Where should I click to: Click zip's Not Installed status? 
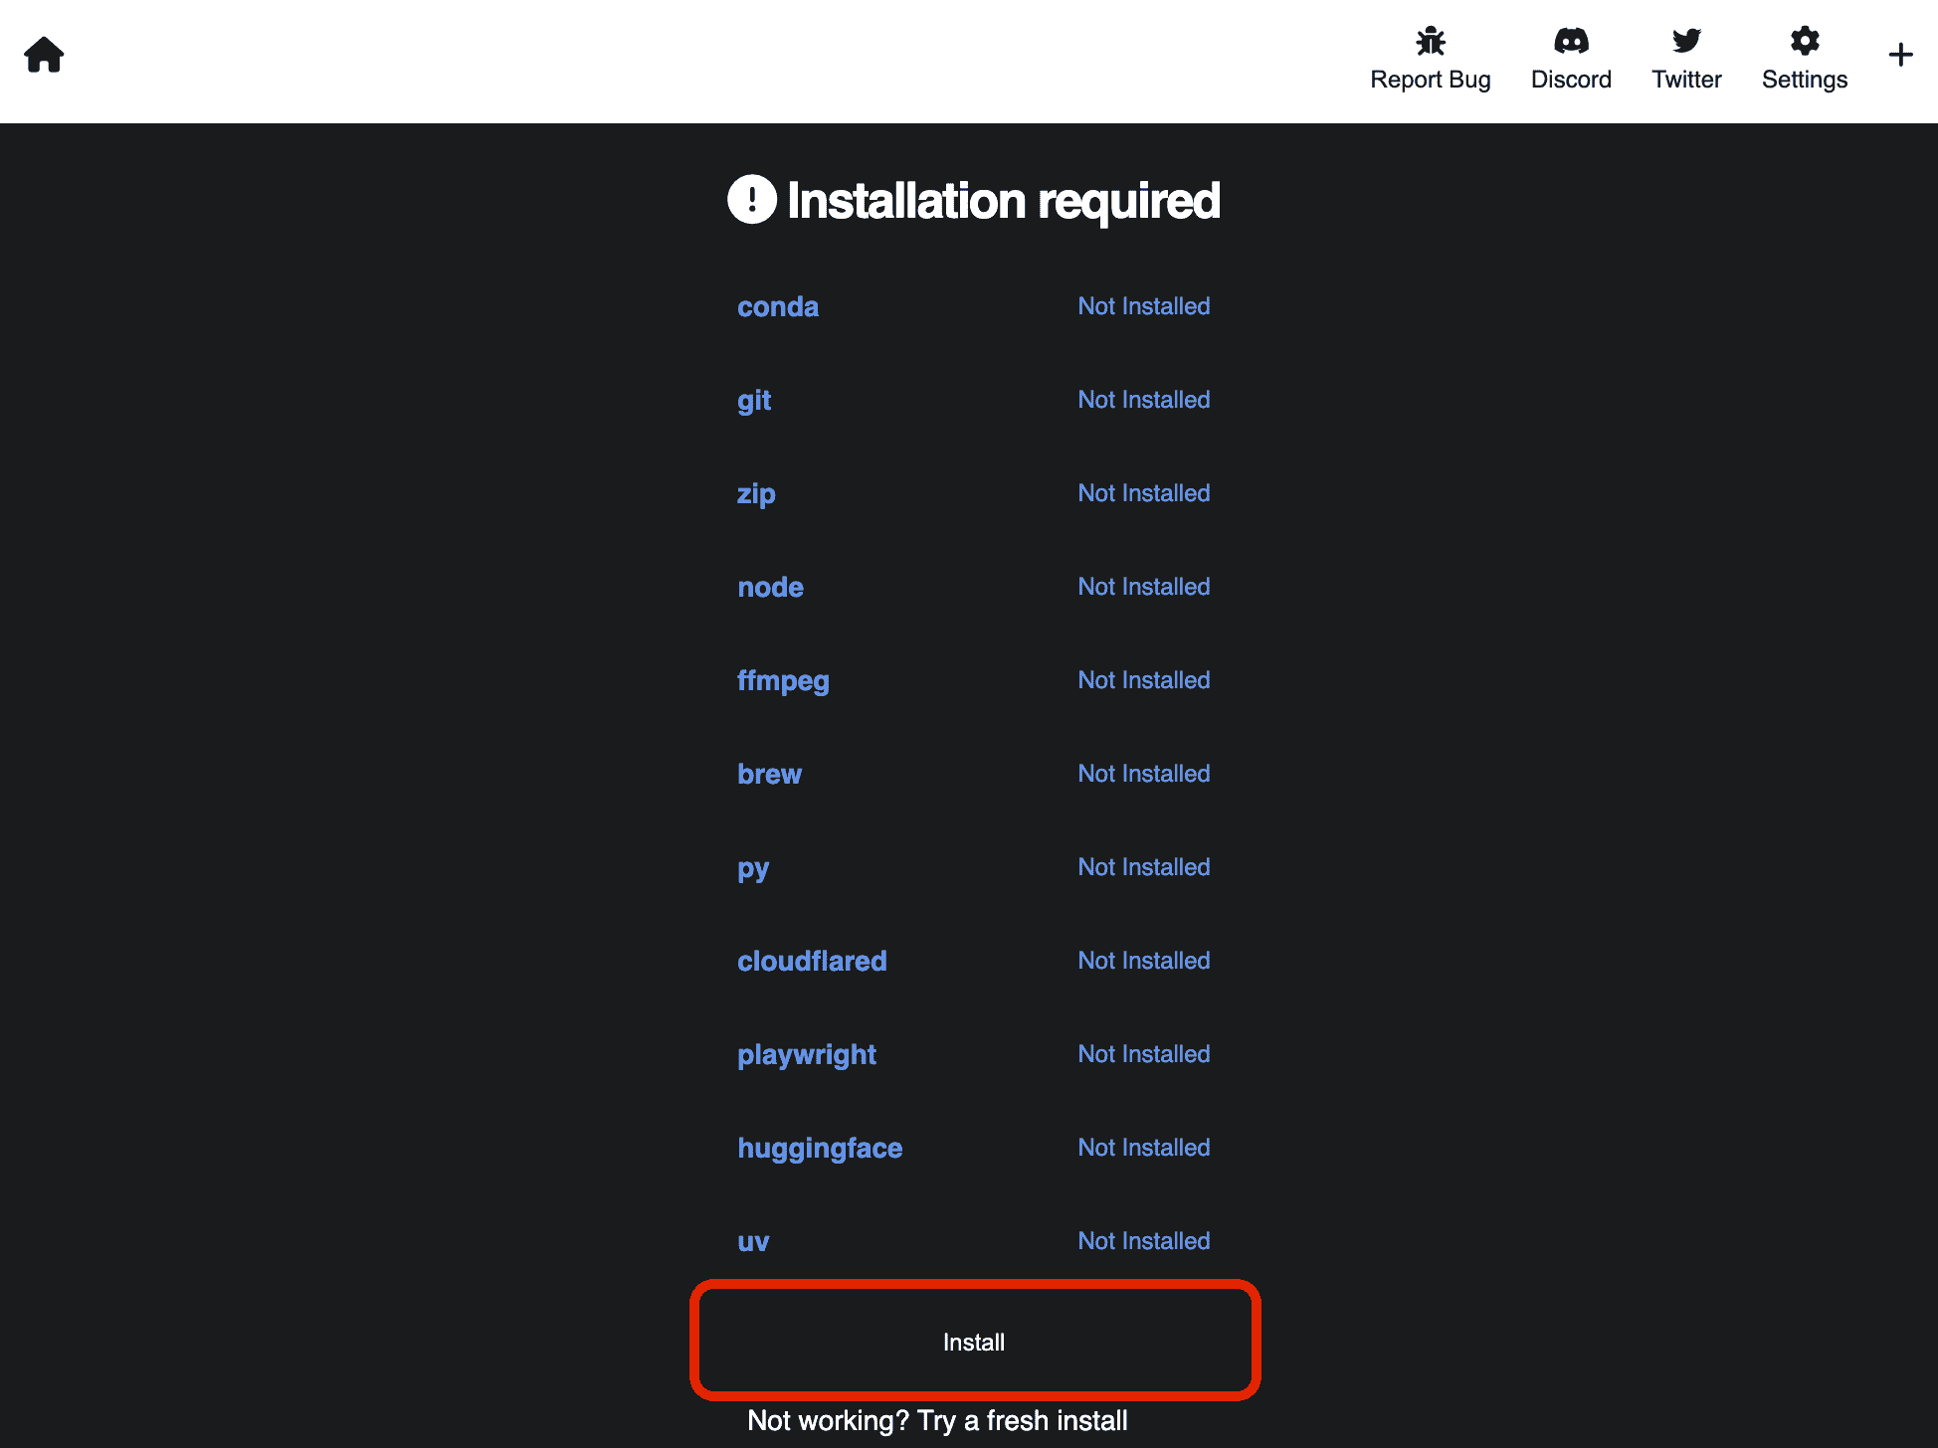click(x=1144, y=493)
